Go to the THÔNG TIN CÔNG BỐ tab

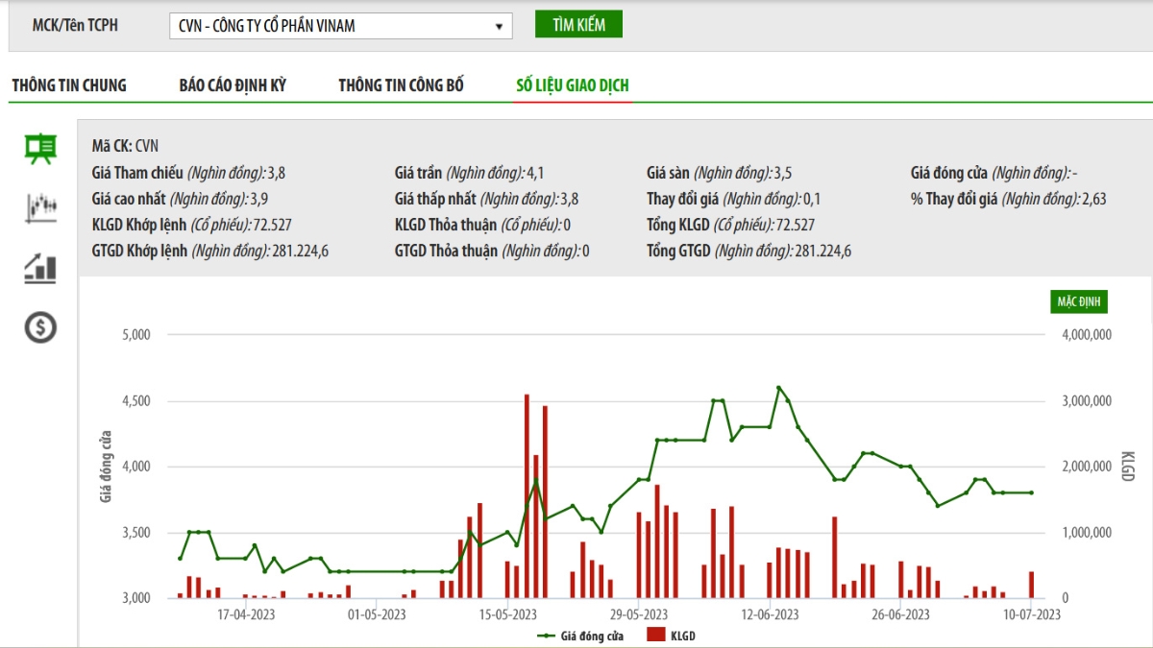401,85
